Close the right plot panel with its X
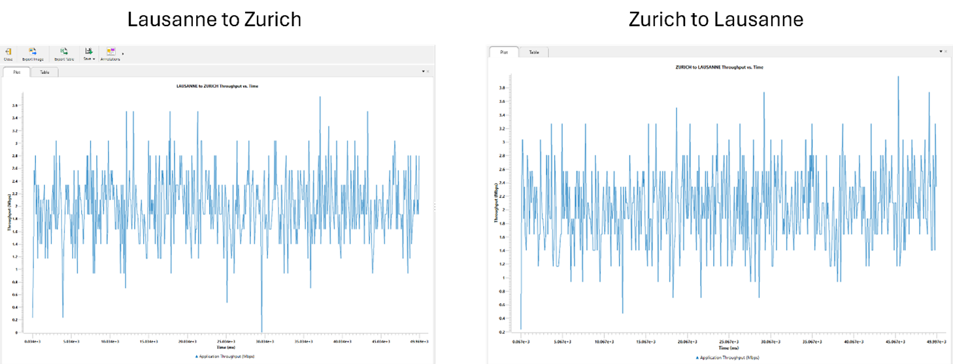 946,51
